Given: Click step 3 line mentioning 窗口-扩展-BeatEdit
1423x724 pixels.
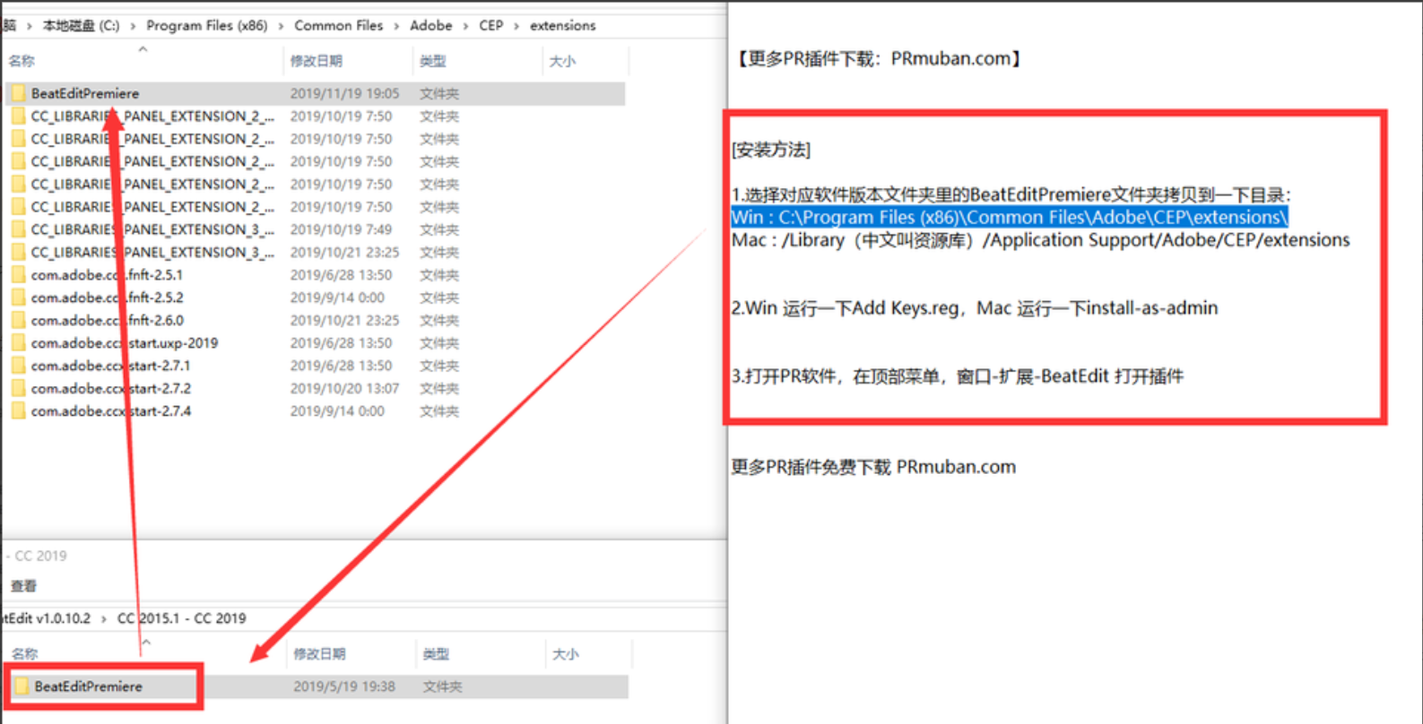Looking at the screenshot, I should [958, 376].
